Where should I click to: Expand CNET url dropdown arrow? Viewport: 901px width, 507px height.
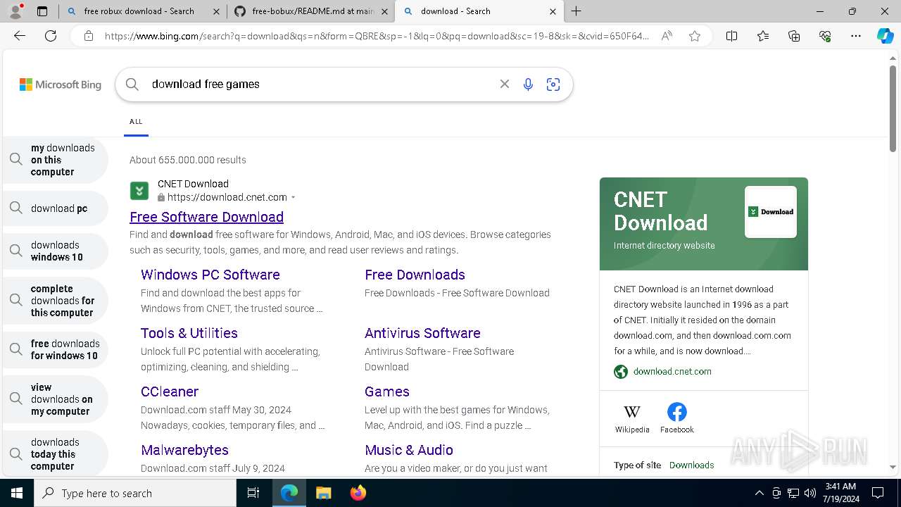point(293,198)
